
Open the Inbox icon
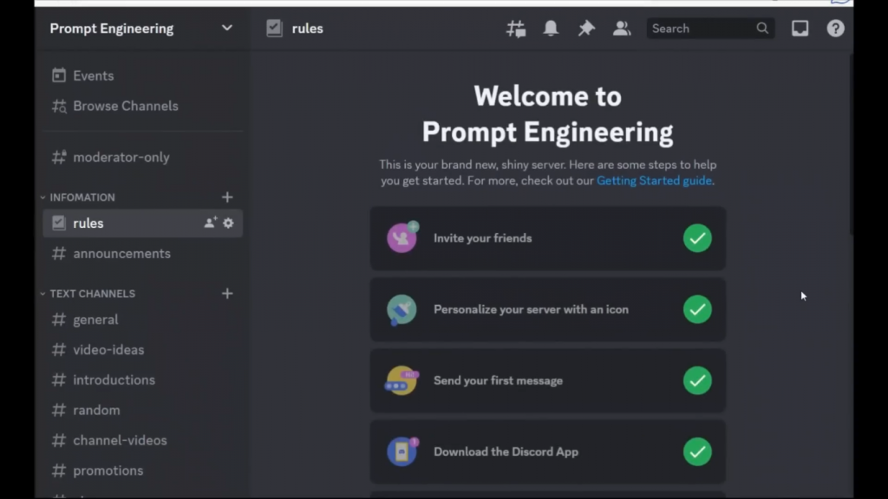point(800,29)
